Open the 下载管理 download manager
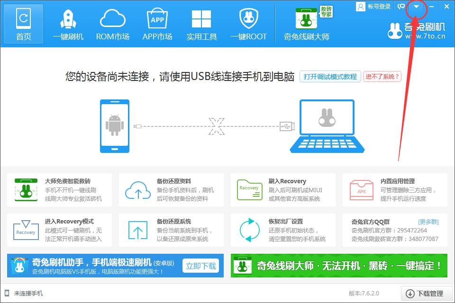455x303 pixels. (x=426, y=294)
